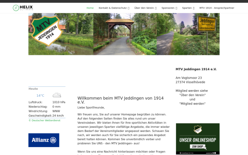Select the 24 km/h Geschwindigkeit value
Viewport: 248px width, 155px height.
[x=58, y=115]
